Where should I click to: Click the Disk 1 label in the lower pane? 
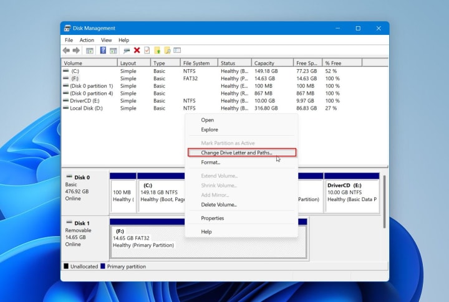(82, 223)
